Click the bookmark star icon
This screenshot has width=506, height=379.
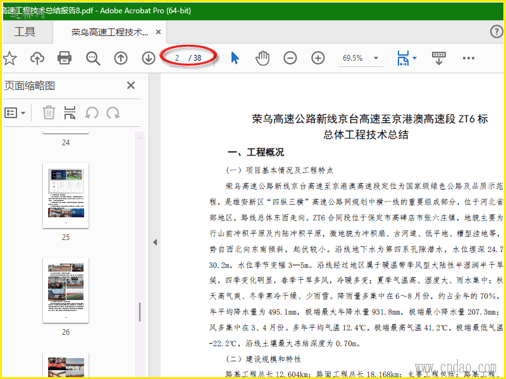click(9, 58)
